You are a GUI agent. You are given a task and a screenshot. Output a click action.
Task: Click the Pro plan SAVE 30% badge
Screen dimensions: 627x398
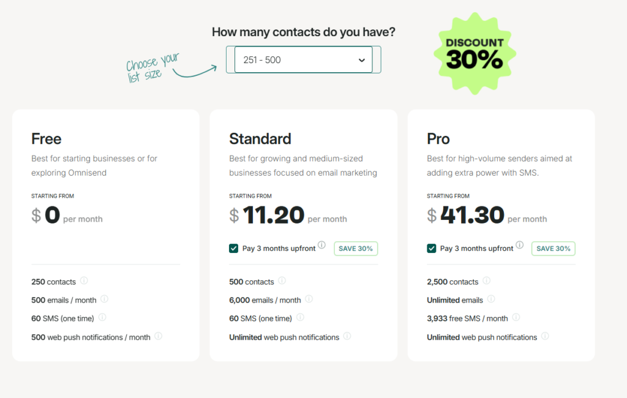pyautogui.click(x=554, y=249)
